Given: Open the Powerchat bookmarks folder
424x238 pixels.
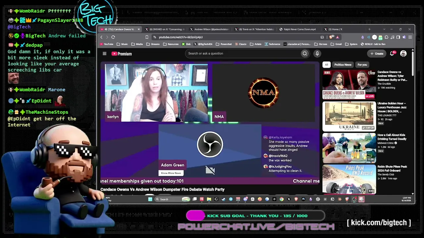Looking at the screenshot, I should 224,44.
